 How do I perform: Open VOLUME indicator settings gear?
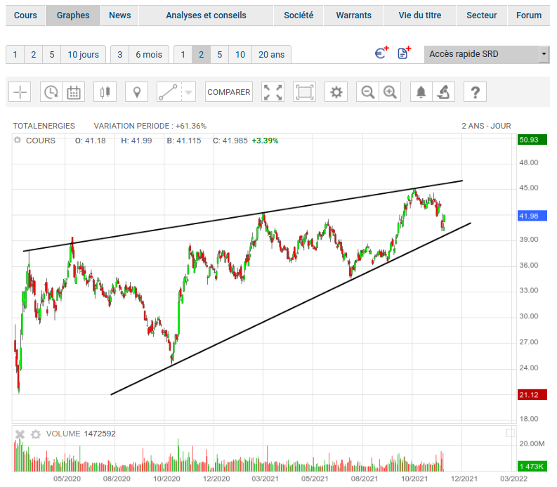pyautogui.click(x=36, y=434)
